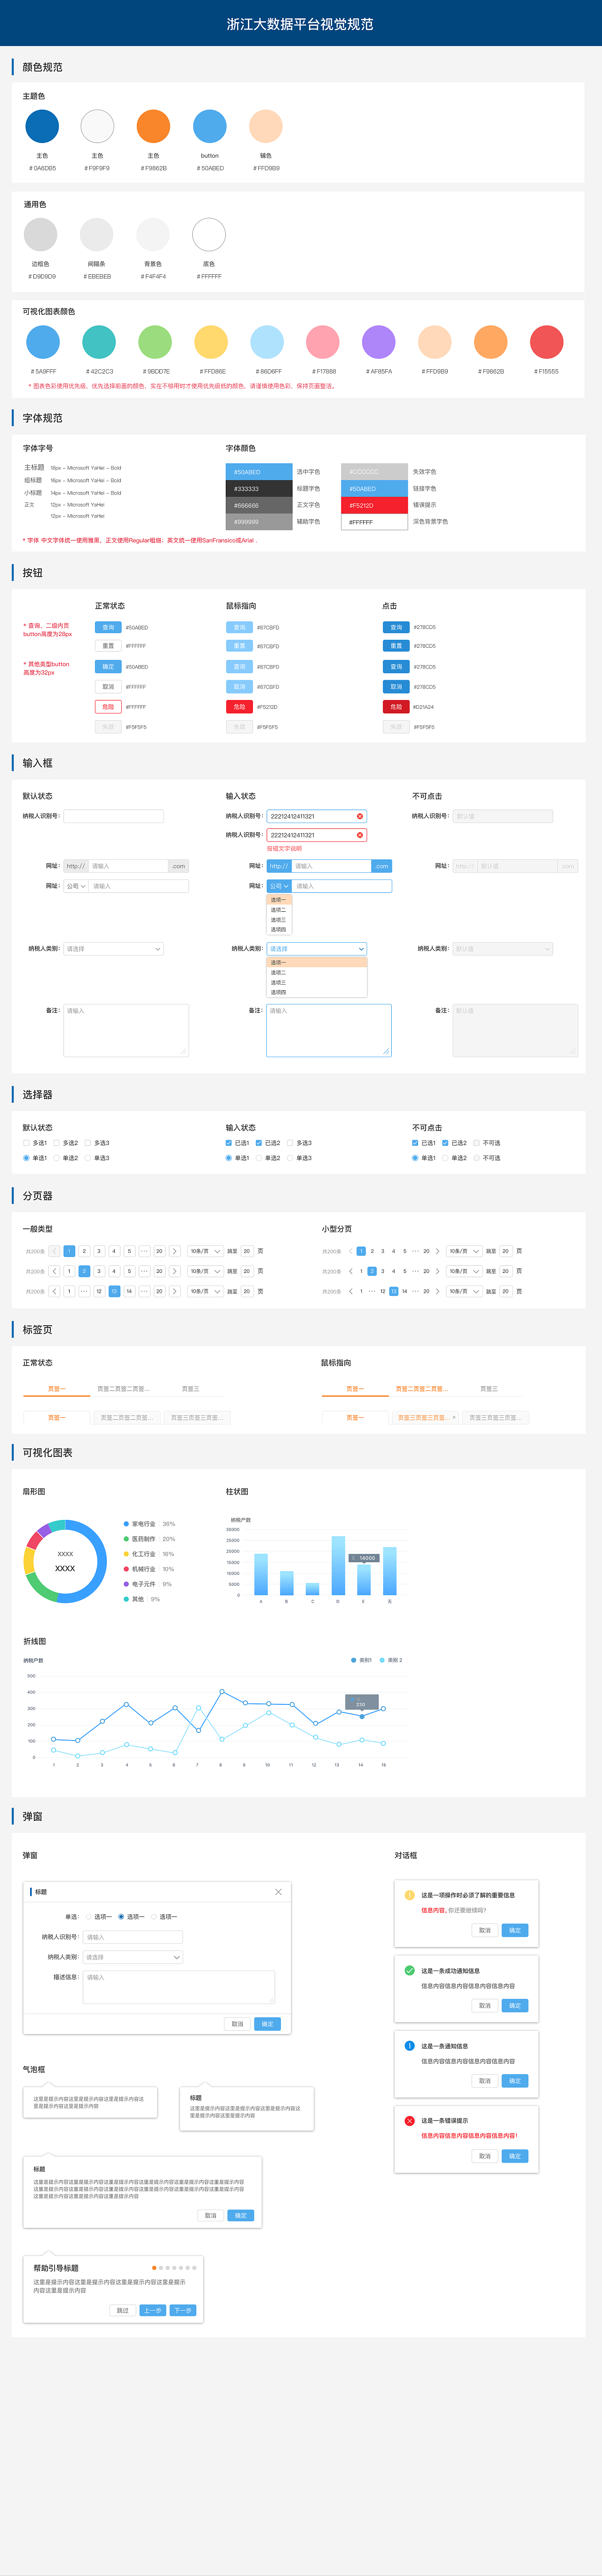Open 纳税人类别 请选择 dropdown under 默认状态
Viewport: 602px width, 2576px height.
113,949
